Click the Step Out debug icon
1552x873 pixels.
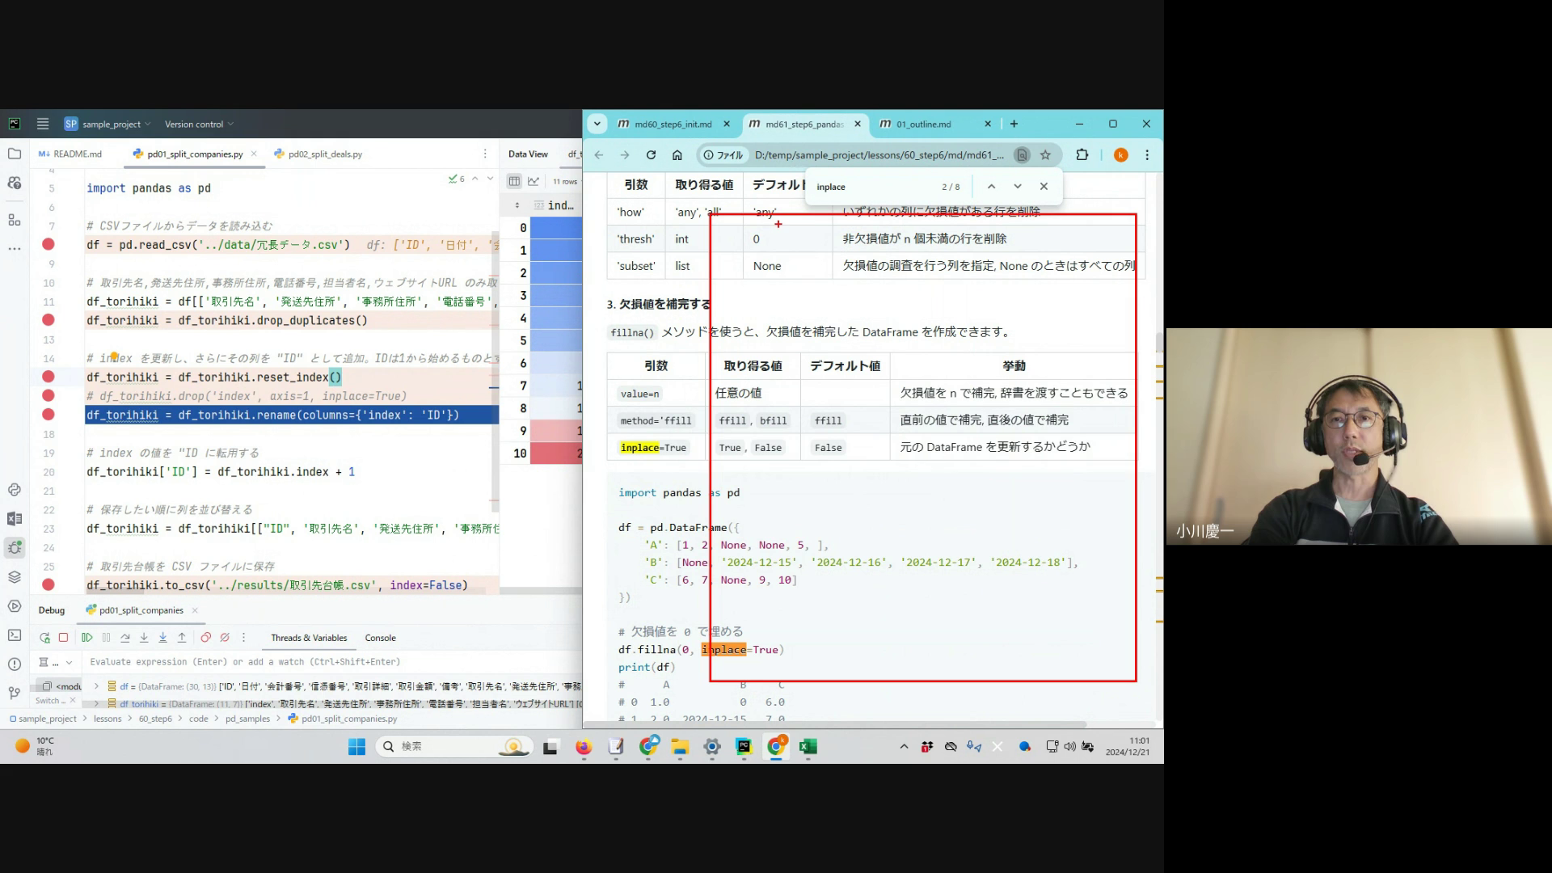tap(182, 638)
